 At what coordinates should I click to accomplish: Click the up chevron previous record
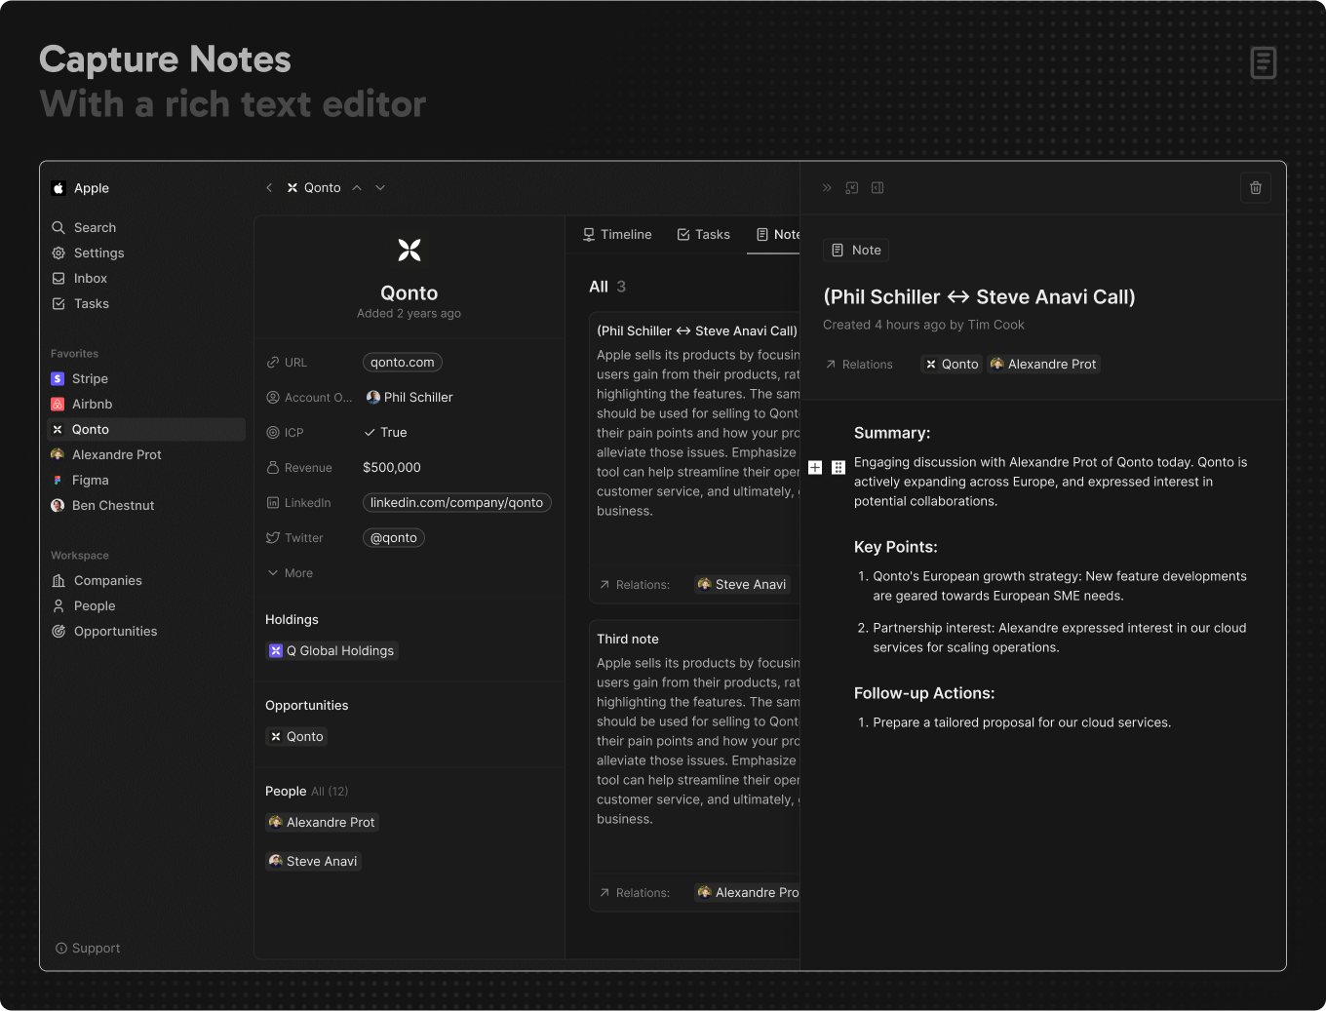tap(357, 188)
